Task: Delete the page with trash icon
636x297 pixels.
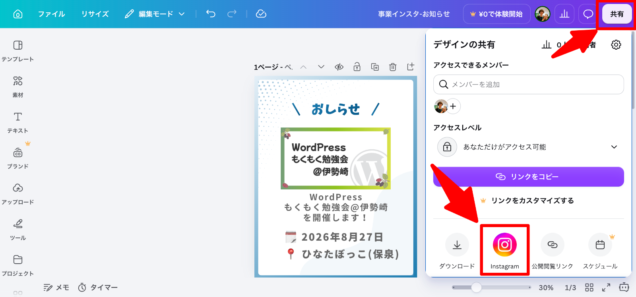Action: 393,67
